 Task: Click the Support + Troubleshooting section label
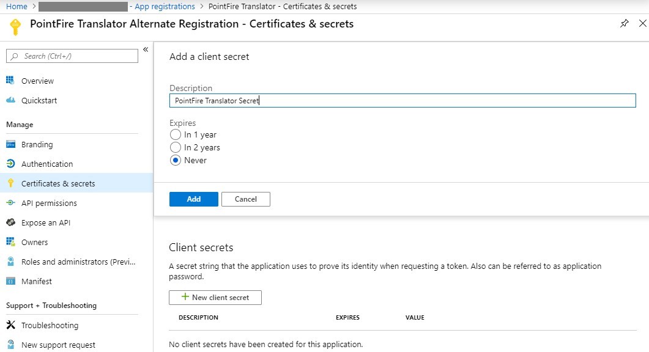pos(51,306)
